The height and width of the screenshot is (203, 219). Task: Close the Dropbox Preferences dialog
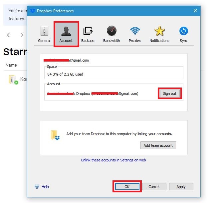[195, 11]
